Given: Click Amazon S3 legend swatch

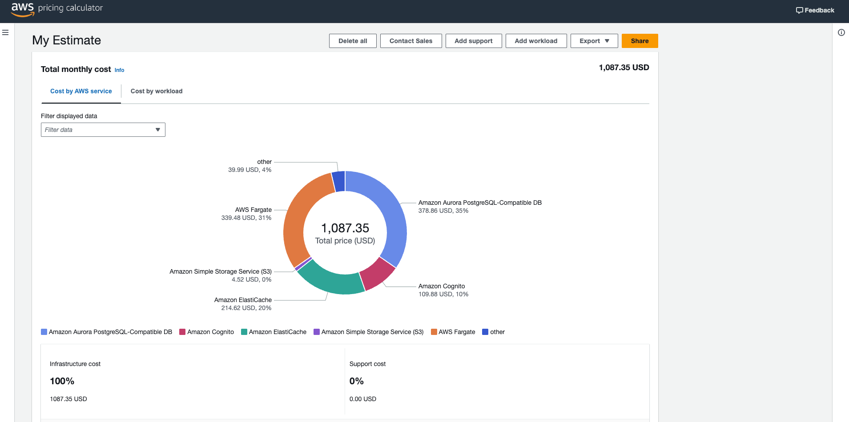Looking at the screenshot, I should 317,332.
